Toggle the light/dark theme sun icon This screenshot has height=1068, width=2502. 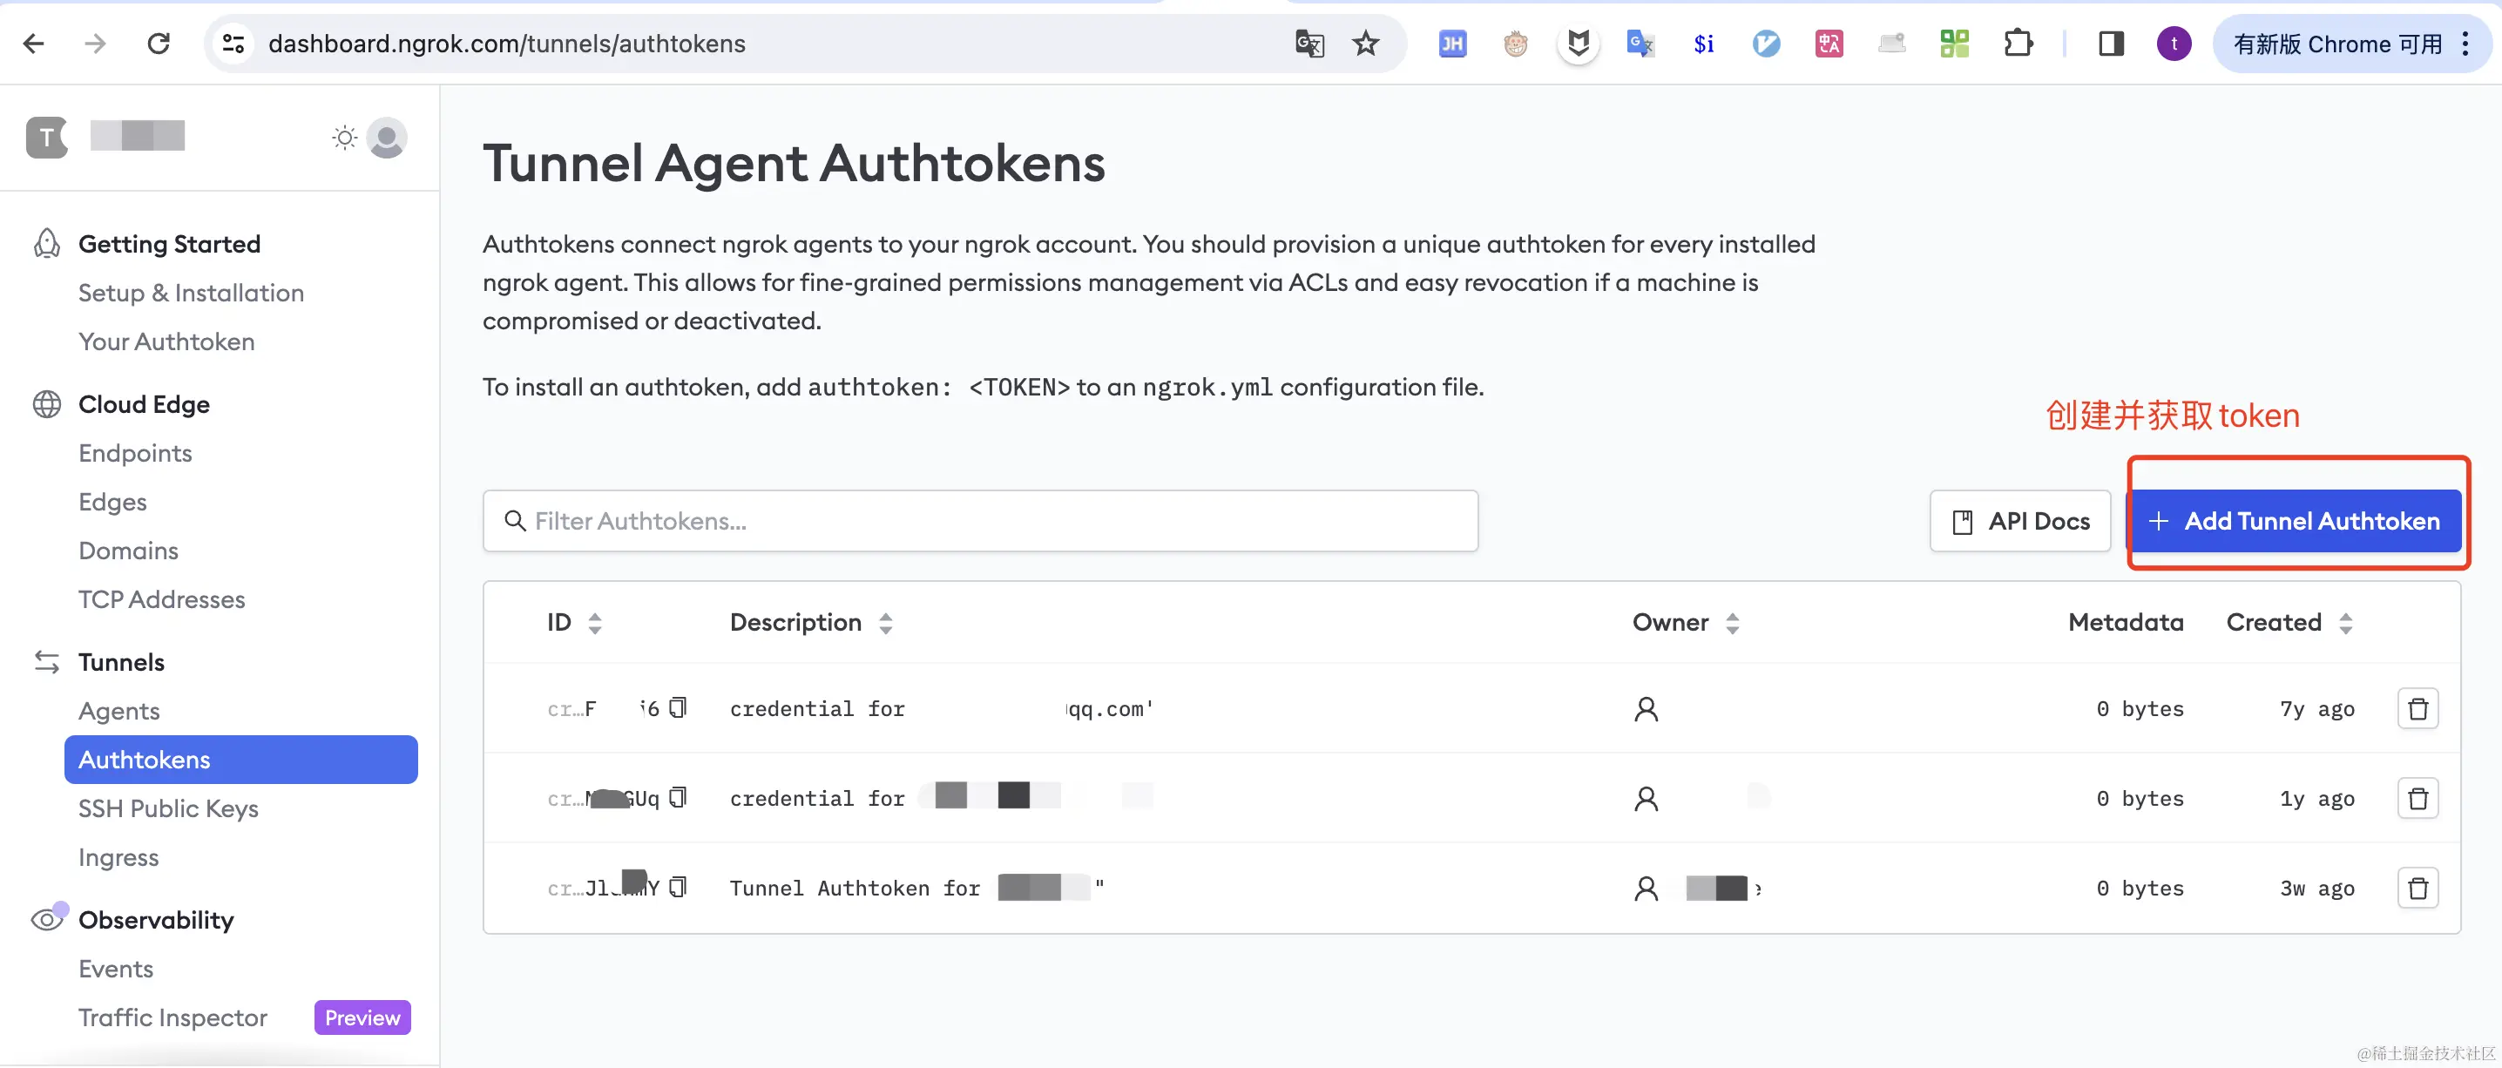[x=344, y=138]
